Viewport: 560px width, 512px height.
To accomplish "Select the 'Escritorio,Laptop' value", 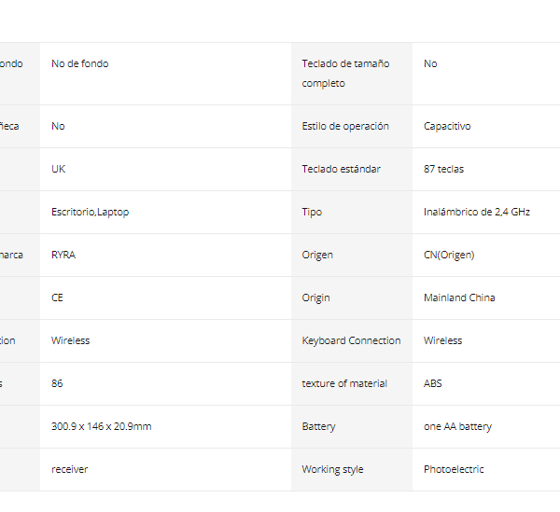I will coord(90,212).
